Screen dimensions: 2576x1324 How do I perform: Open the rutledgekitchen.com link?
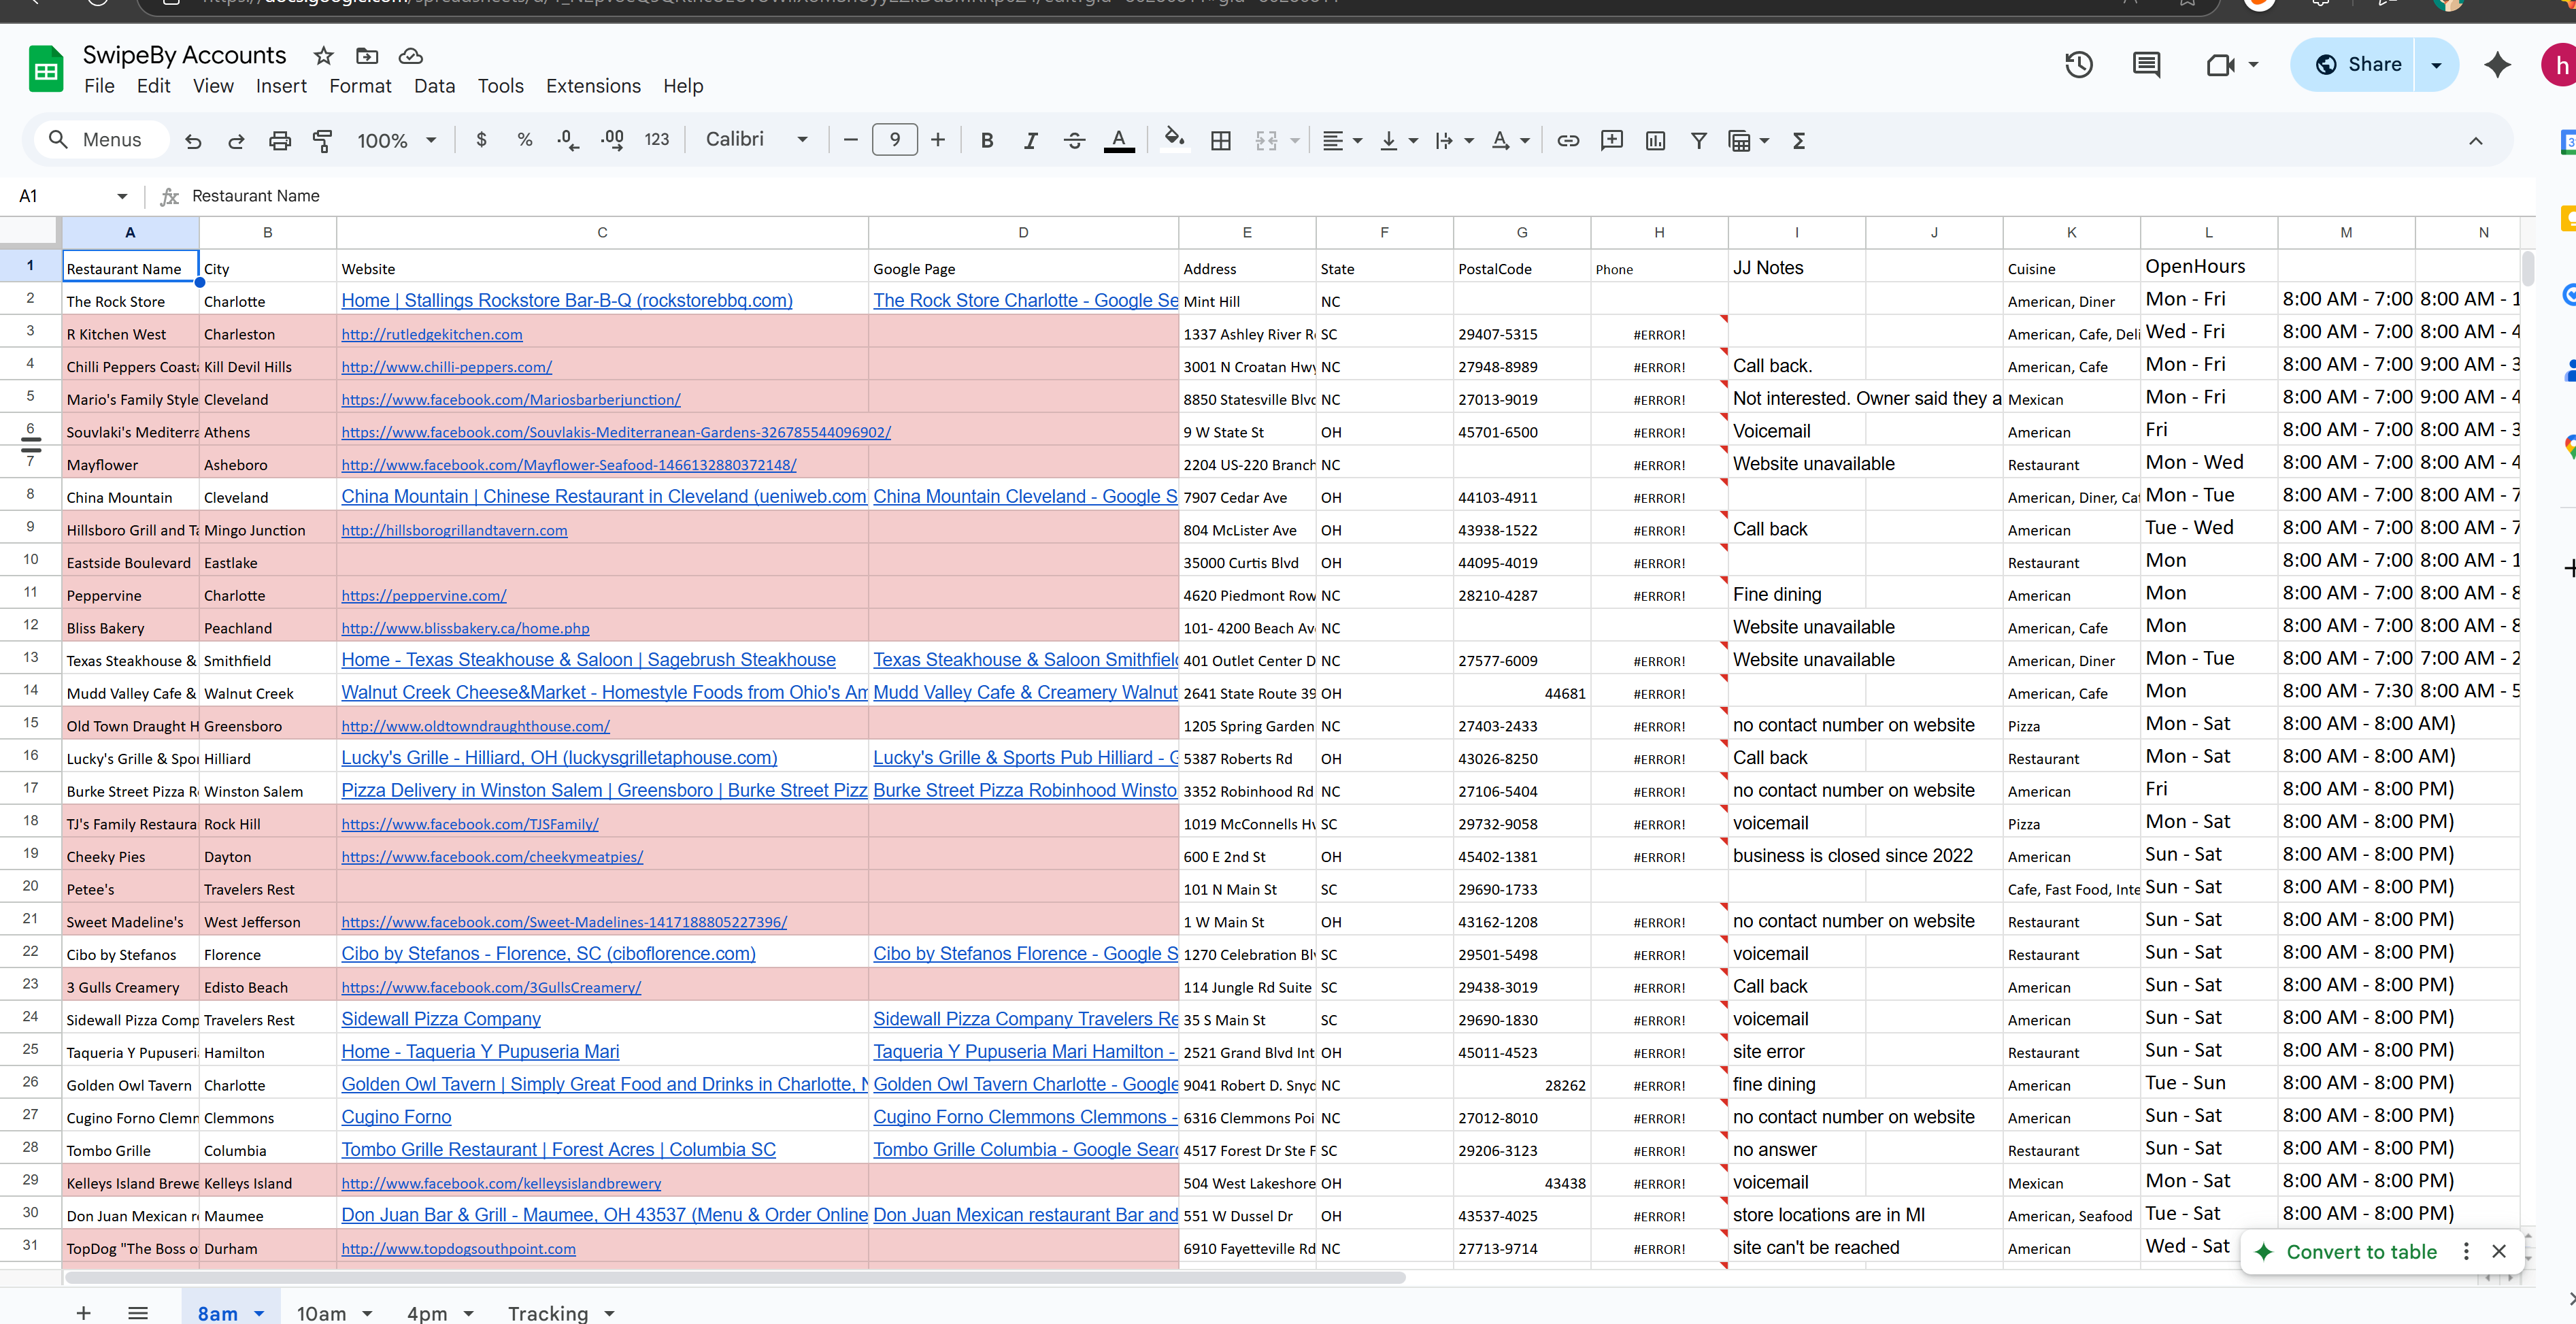[432, 334]
